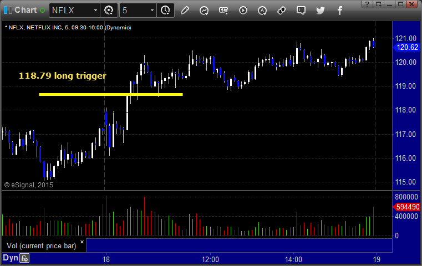Click the GET toolbar icon
This screenshot has width=422, height=266.
coord(223,11)
